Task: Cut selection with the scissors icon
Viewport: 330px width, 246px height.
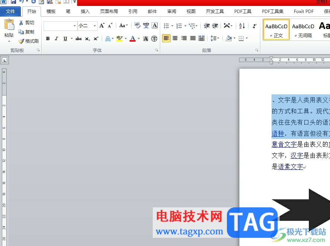Action: coord(21,22)
